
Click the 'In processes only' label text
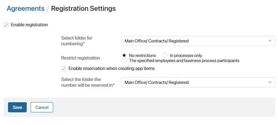tap(186, 55)
